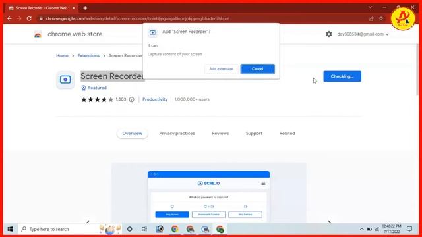The image size is (422, 237).
Task: Close the Screen Recorder browser tab
Action: click(73, 8)
